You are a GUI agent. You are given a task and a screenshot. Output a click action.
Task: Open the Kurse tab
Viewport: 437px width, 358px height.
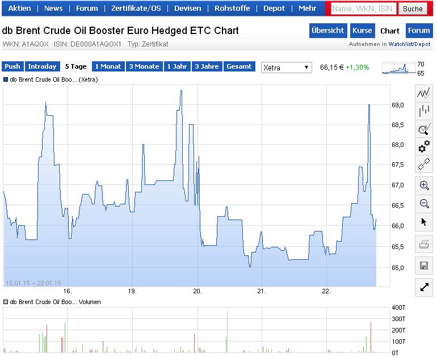pos(362,31)
